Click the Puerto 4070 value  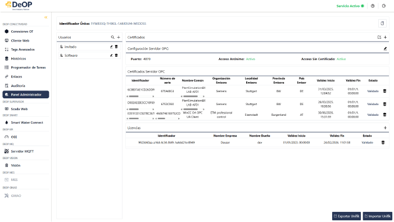tap(147, 59)
